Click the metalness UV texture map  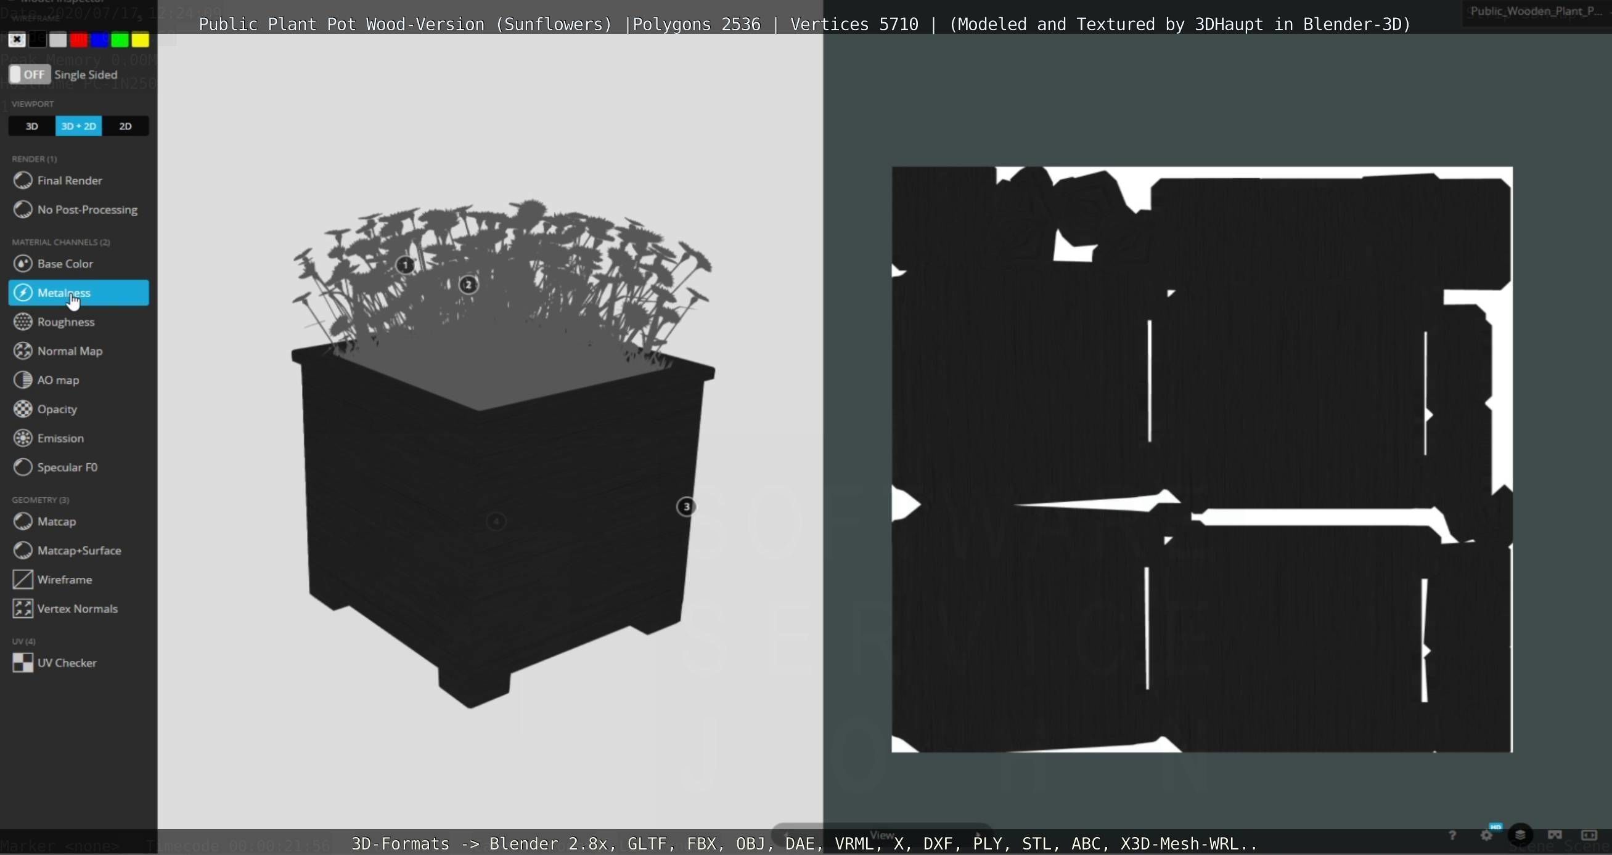click(x=1202, y=459)
